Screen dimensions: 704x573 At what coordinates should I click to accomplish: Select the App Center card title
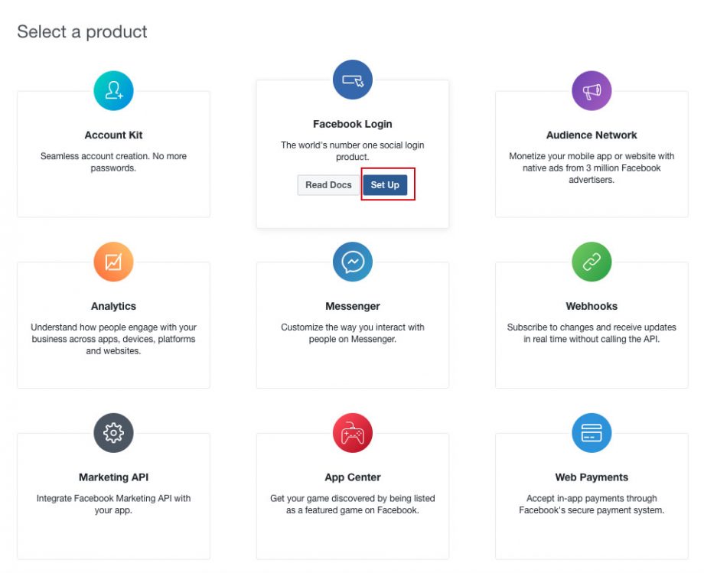pos(353,477)
